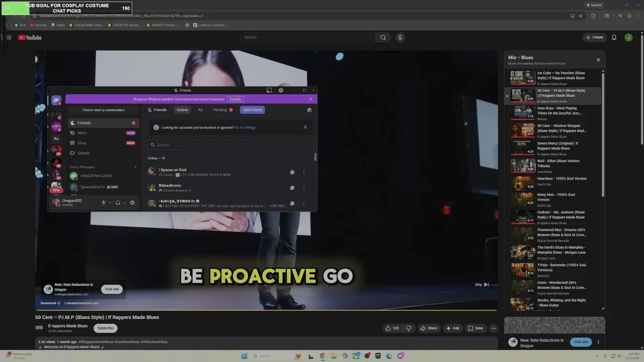The height and width of the screenshot is (362, 644).
Task: Open new group DM icon in Discord
Action: click(309, 110)
